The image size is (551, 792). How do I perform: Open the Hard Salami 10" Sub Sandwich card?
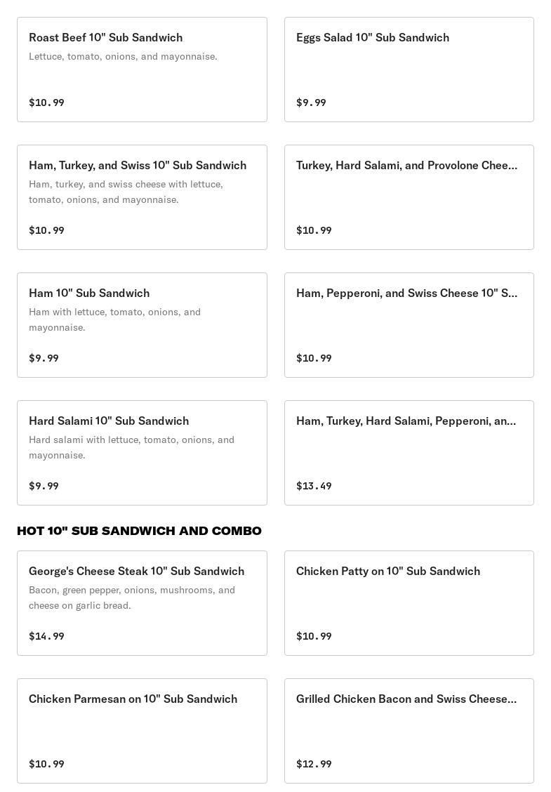109,421
